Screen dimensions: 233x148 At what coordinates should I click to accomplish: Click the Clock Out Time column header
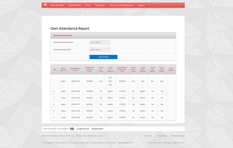click(x=133, y=69)
